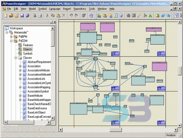
Task: Click the tree horizontal scrollbar thumb
Action: [x=21, y=122]
